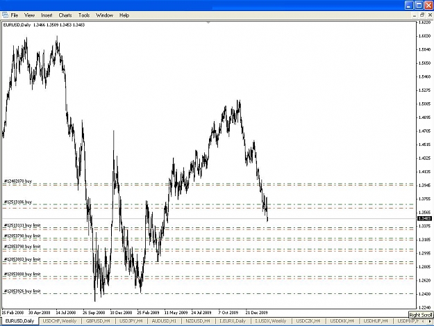
Task: Click the chart window icon beside File
Action: pyautogui.click(x=5, y=15)
